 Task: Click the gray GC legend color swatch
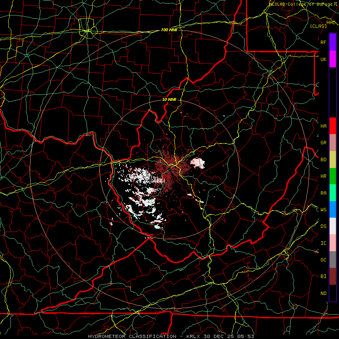pyautogui.click(x=333, y=260)
